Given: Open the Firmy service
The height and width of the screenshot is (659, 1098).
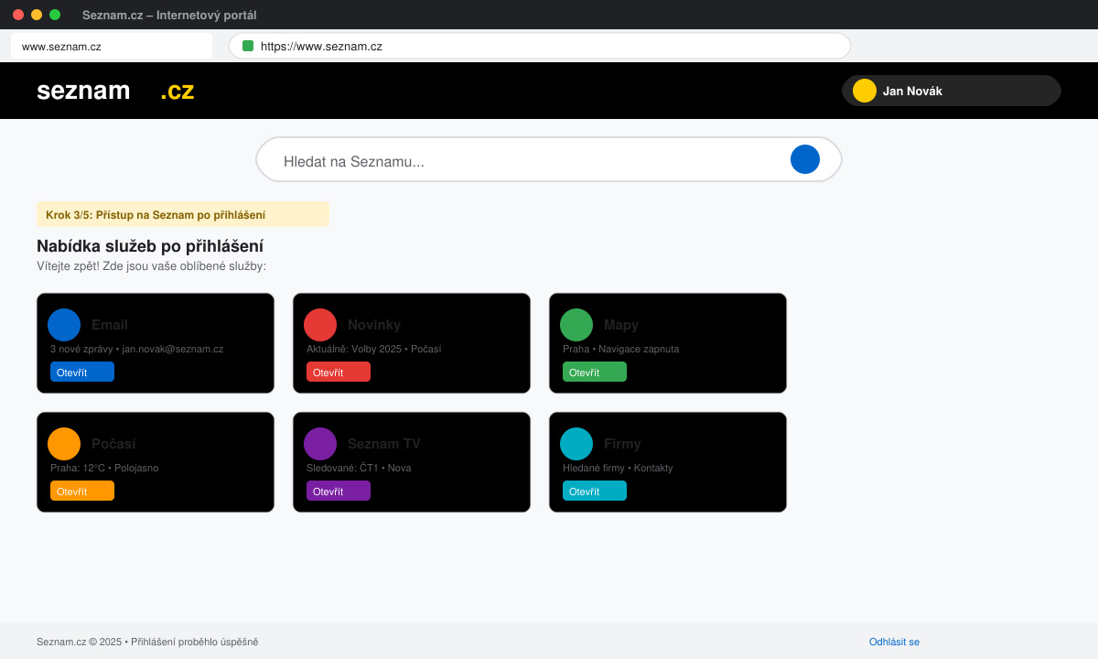Looking at the screenshot, I should coord(595,491).
